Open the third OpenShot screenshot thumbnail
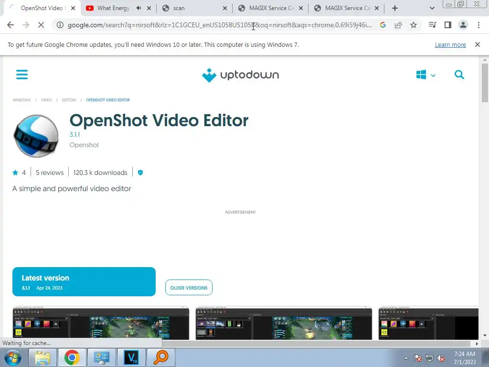 (428, 323)
